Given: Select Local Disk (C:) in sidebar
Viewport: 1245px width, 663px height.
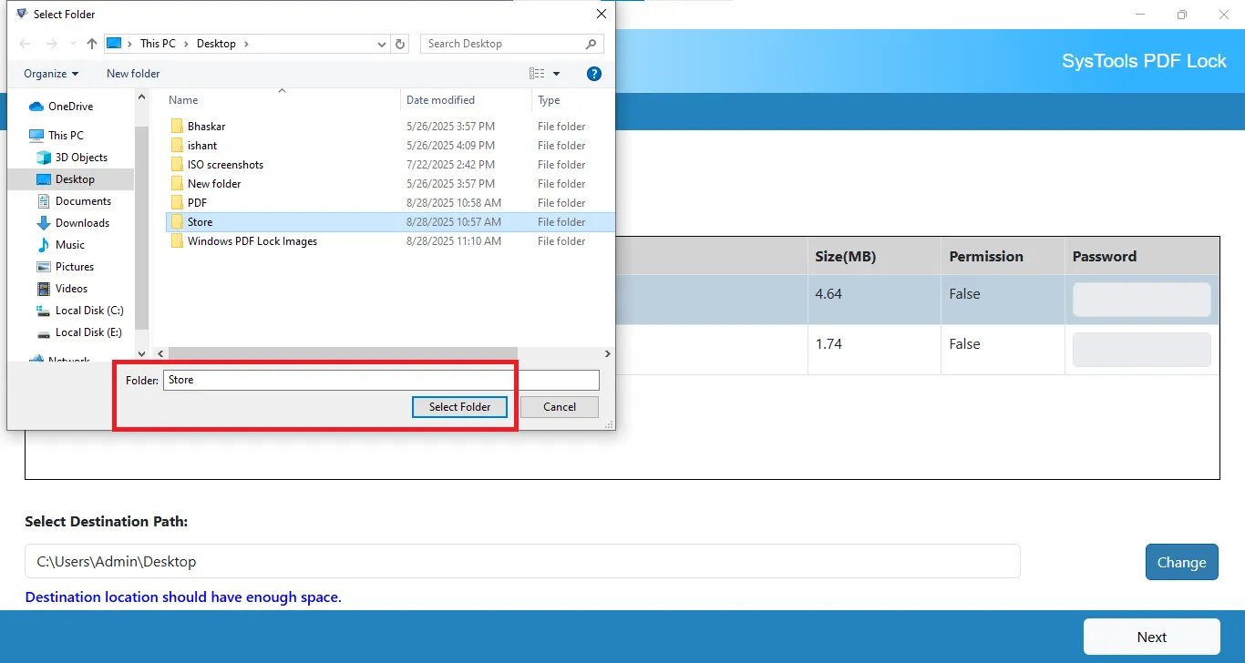Looking at the screenshot, I should click(x=89, y=311).
